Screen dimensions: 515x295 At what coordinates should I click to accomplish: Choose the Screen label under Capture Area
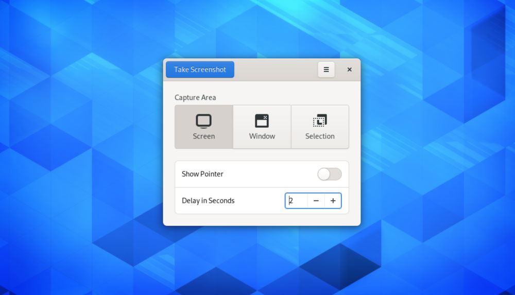click(x=203, y=136)
